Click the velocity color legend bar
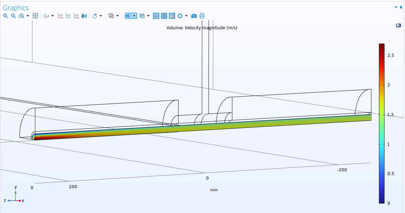 click(x=382, y=123)
